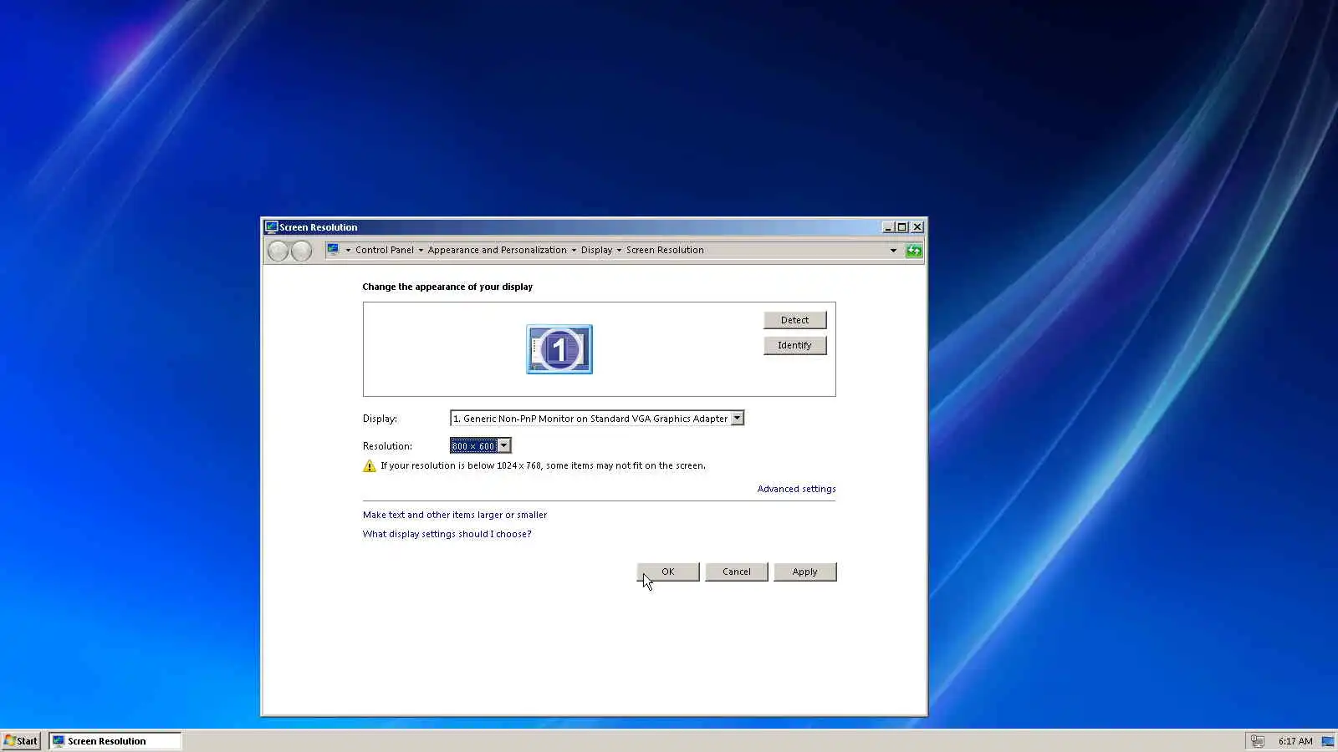Click the yellow warning icon below Resolution

370,466
